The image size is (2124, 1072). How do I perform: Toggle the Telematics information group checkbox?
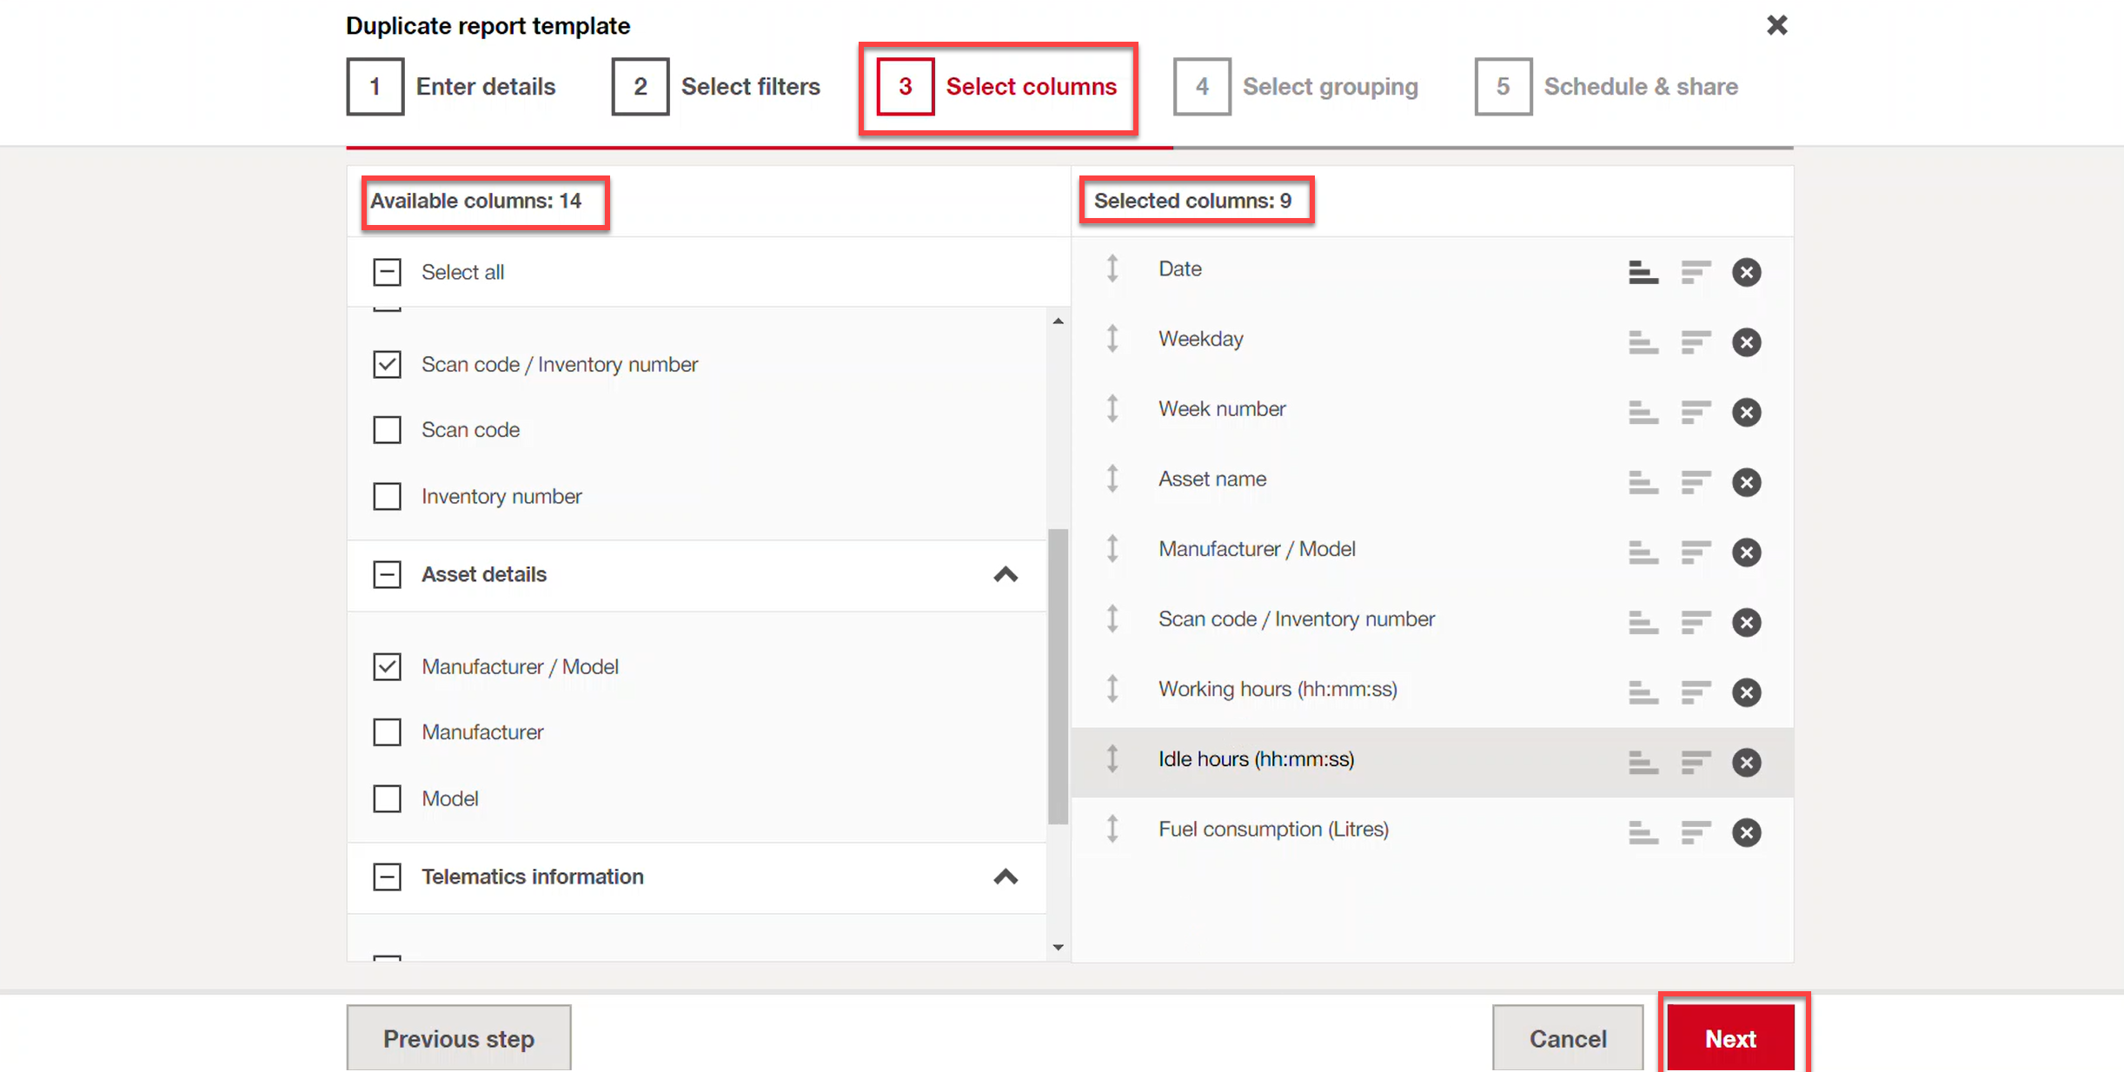click(x=387, y=877)
